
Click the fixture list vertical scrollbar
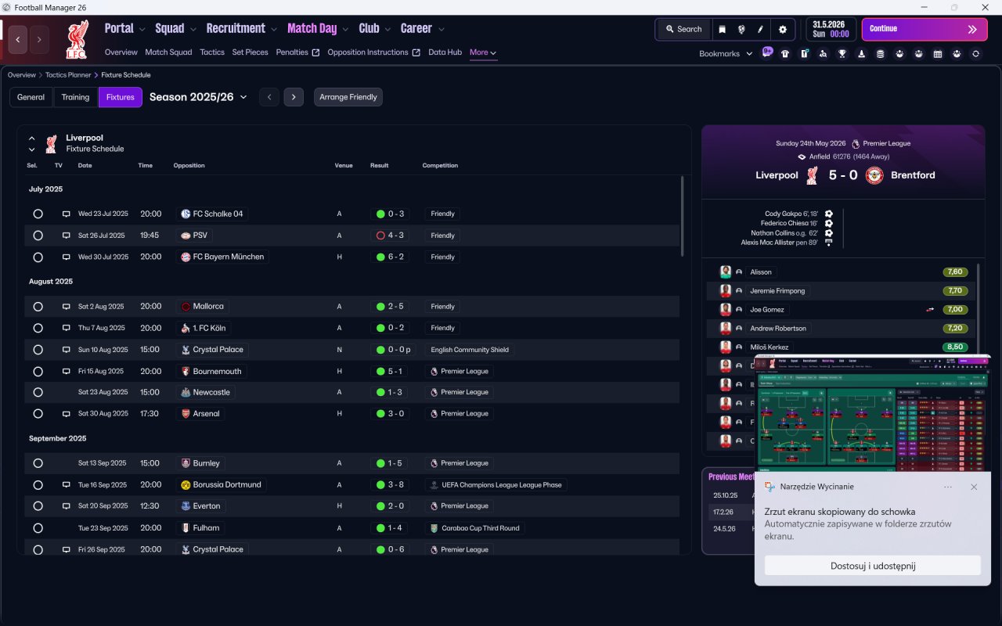pos(683,216)
